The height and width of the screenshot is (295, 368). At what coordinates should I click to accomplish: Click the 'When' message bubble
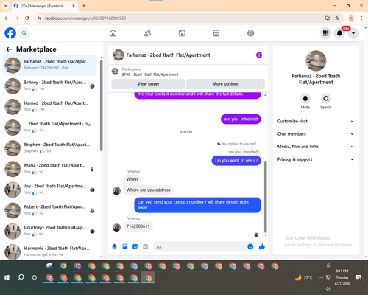coord(132,179)
